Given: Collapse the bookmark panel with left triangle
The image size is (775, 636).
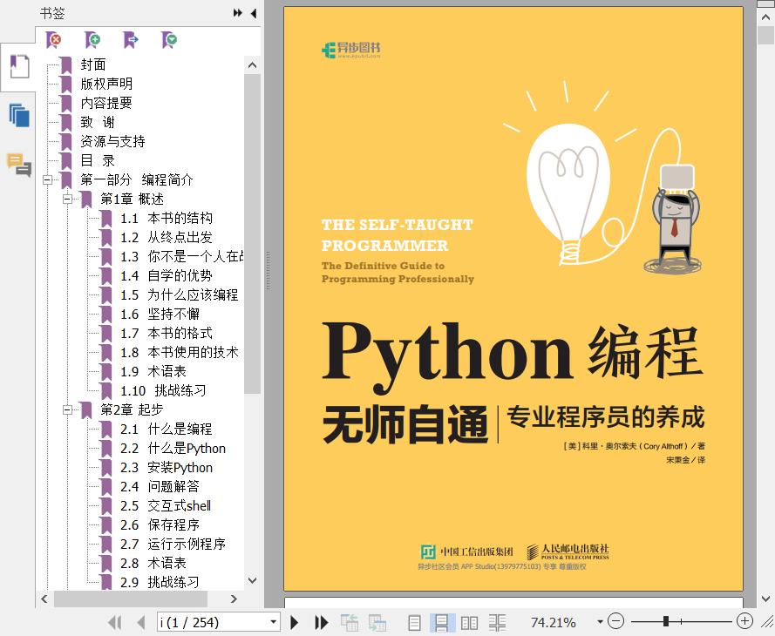Looking at the screenshot, I should [254, 13].
